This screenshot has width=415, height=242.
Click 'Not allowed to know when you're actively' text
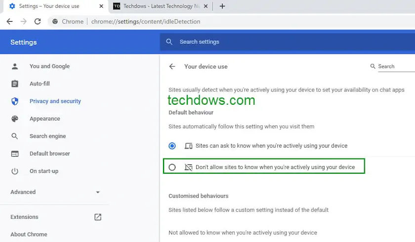(x=243, y=233)
